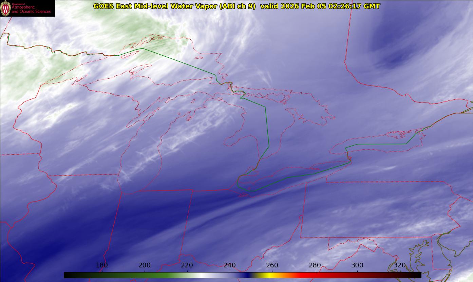
Task: Pick the yellow segment of the colorbar
Action: [x=268, y=275]
